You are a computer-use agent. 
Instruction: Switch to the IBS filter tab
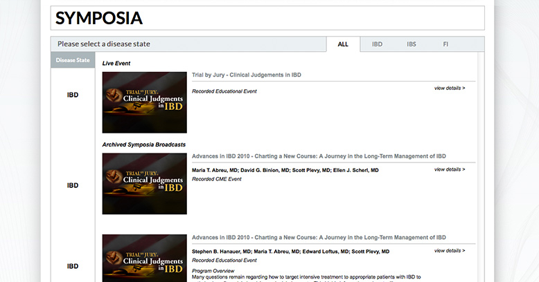pyautogui.click(x=412, y=44)
